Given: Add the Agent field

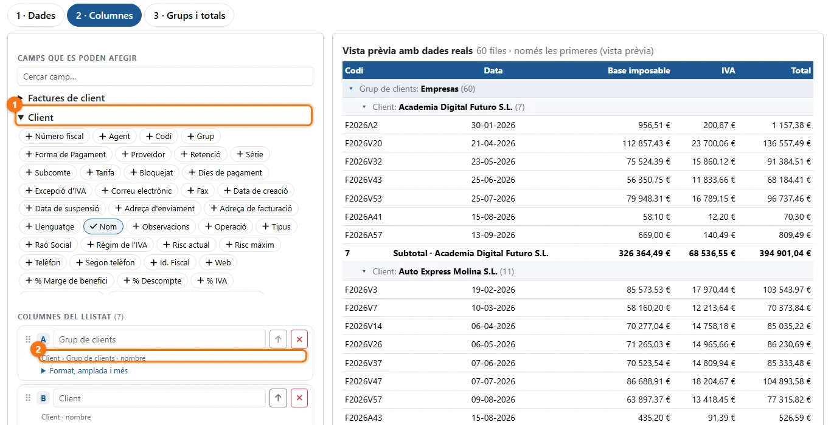Looking at the screenshot, I should [114, 137].
